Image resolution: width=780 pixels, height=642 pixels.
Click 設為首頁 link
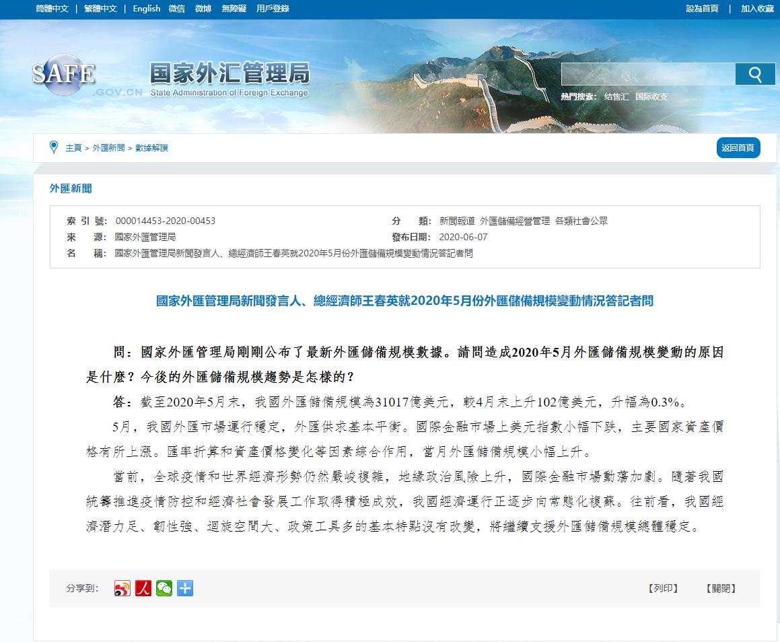click(702, 9)
